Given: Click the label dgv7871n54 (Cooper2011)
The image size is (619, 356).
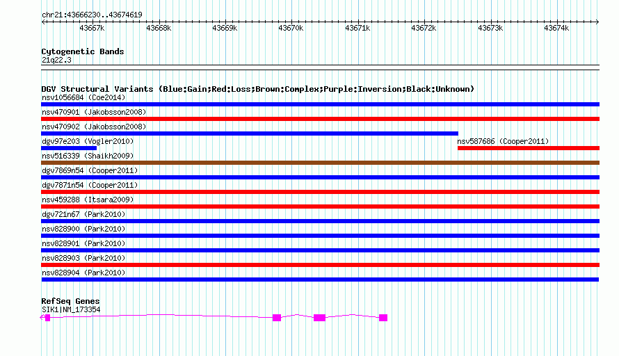Looking at the screenshot, I should (x=90, y=185).
